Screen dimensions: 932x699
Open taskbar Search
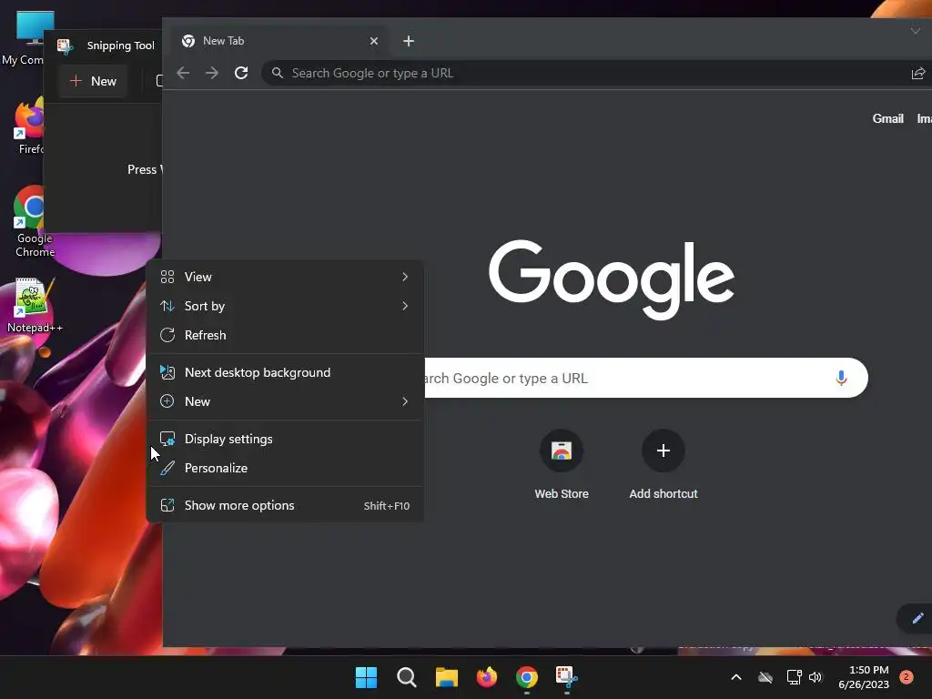407,677
